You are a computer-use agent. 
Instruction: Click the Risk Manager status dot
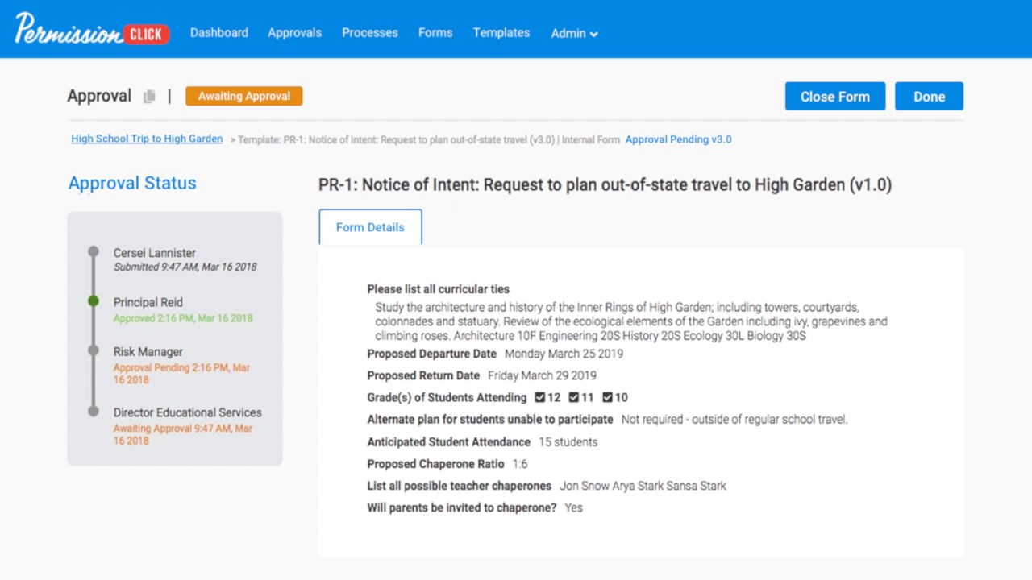94,351
